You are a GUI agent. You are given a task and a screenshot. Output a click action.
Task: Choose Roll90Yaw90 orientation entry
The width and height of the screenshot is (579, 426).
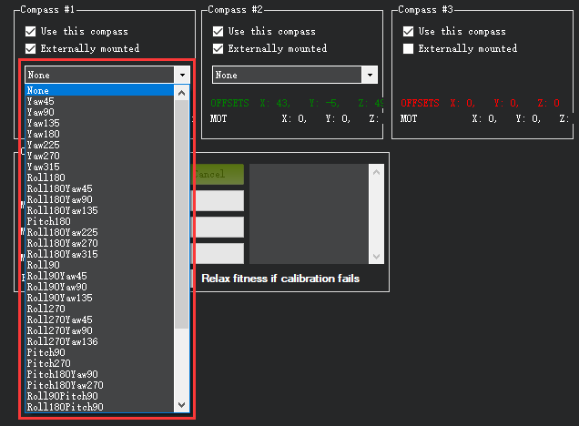(x=56, y=287)
